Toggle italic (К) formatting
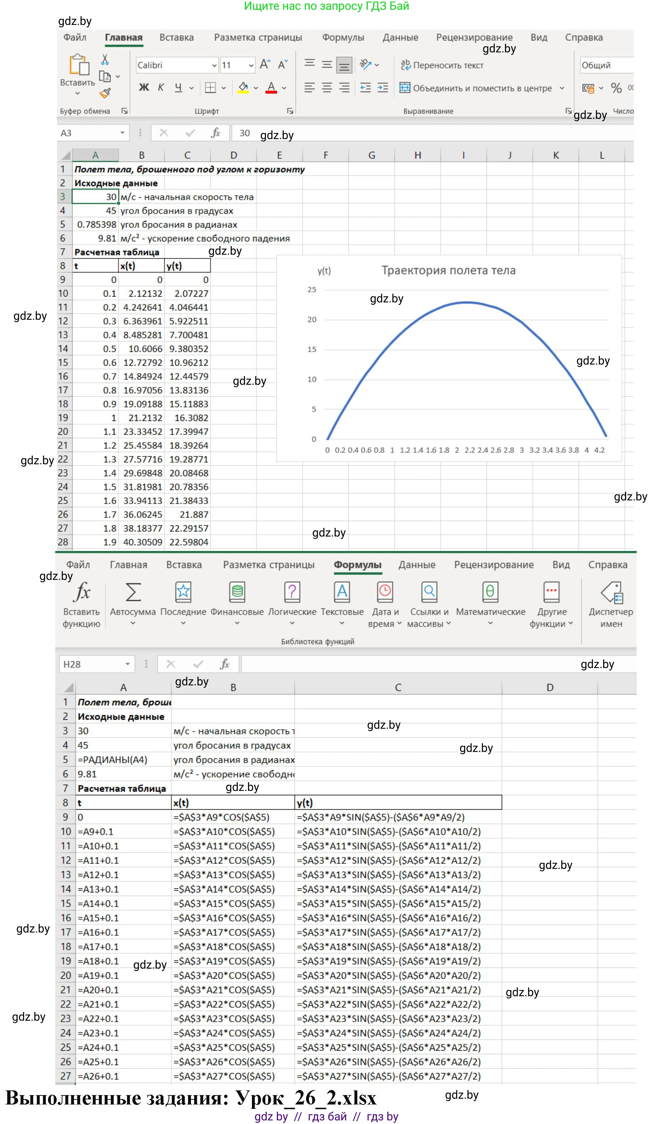This screenshot has width=654, height=1124. tap(161, 88)
